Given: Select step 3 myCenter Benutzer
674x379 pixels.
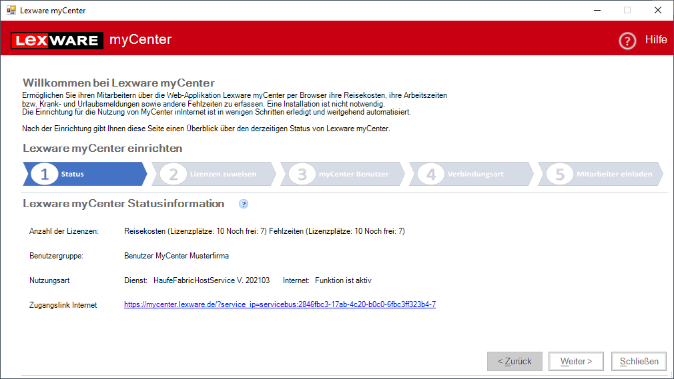Looking at the screenshot, I should pos(342,174).
